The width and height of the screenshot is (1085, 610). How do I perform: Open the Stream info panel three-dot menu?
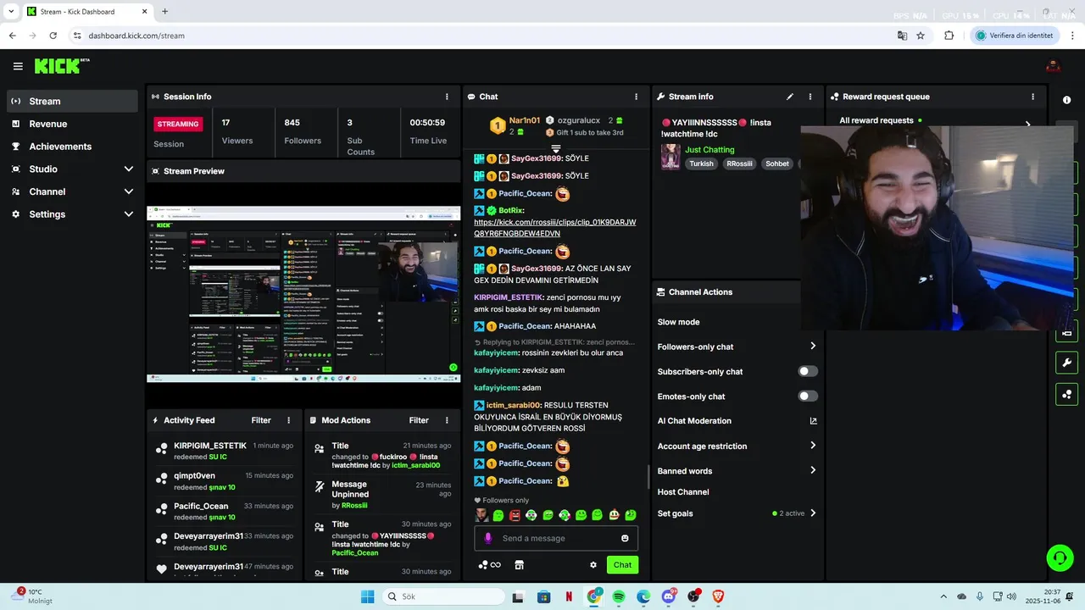pyautogui.click(x=810, y=97)
